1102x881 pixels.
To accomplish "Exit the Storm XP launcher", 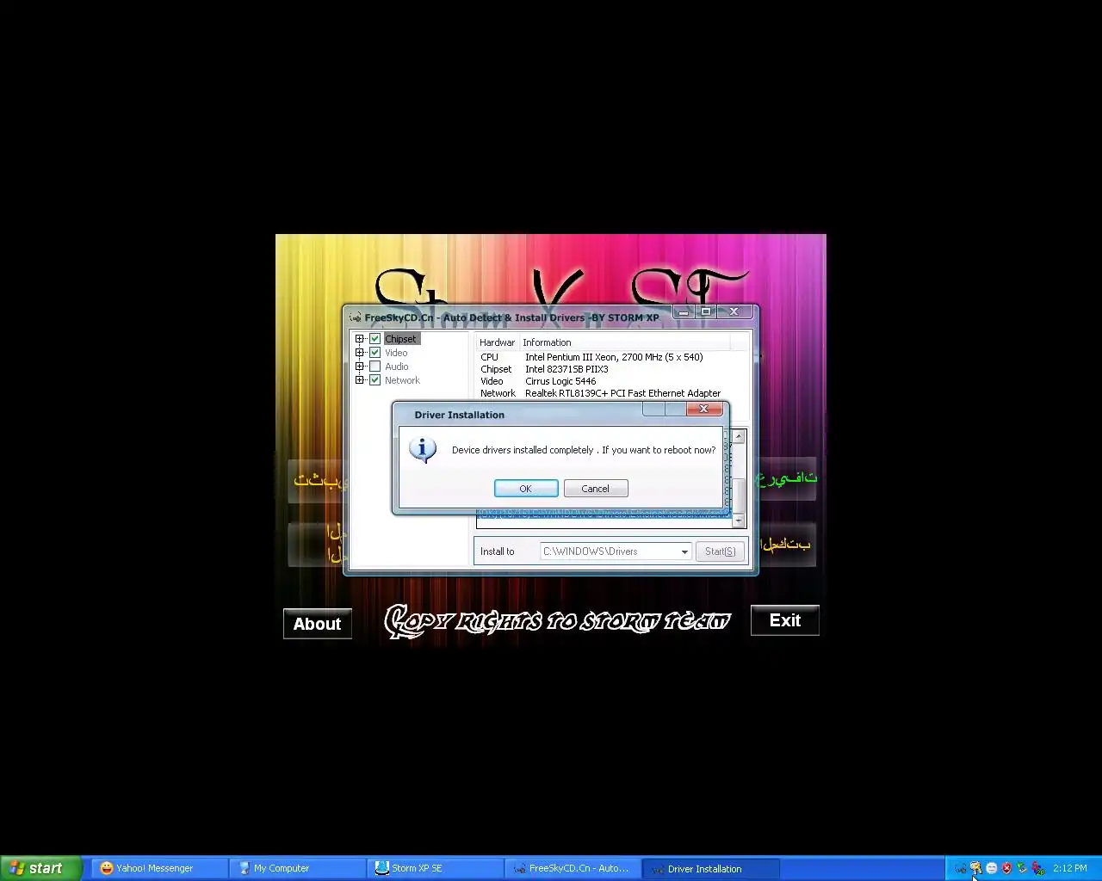I will point(784,620).
